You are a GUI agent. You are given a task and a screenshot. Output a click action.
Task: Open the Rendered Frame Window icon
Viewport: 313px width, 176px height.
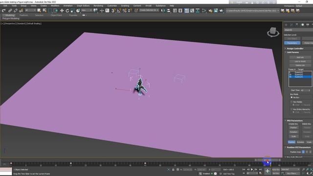pos(216,11)
